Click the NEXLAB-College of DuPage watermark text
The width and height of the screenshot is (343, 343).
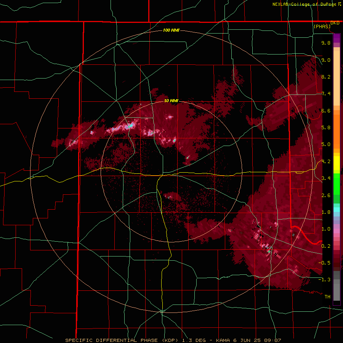pyautogui.click(x=306, y=4)
